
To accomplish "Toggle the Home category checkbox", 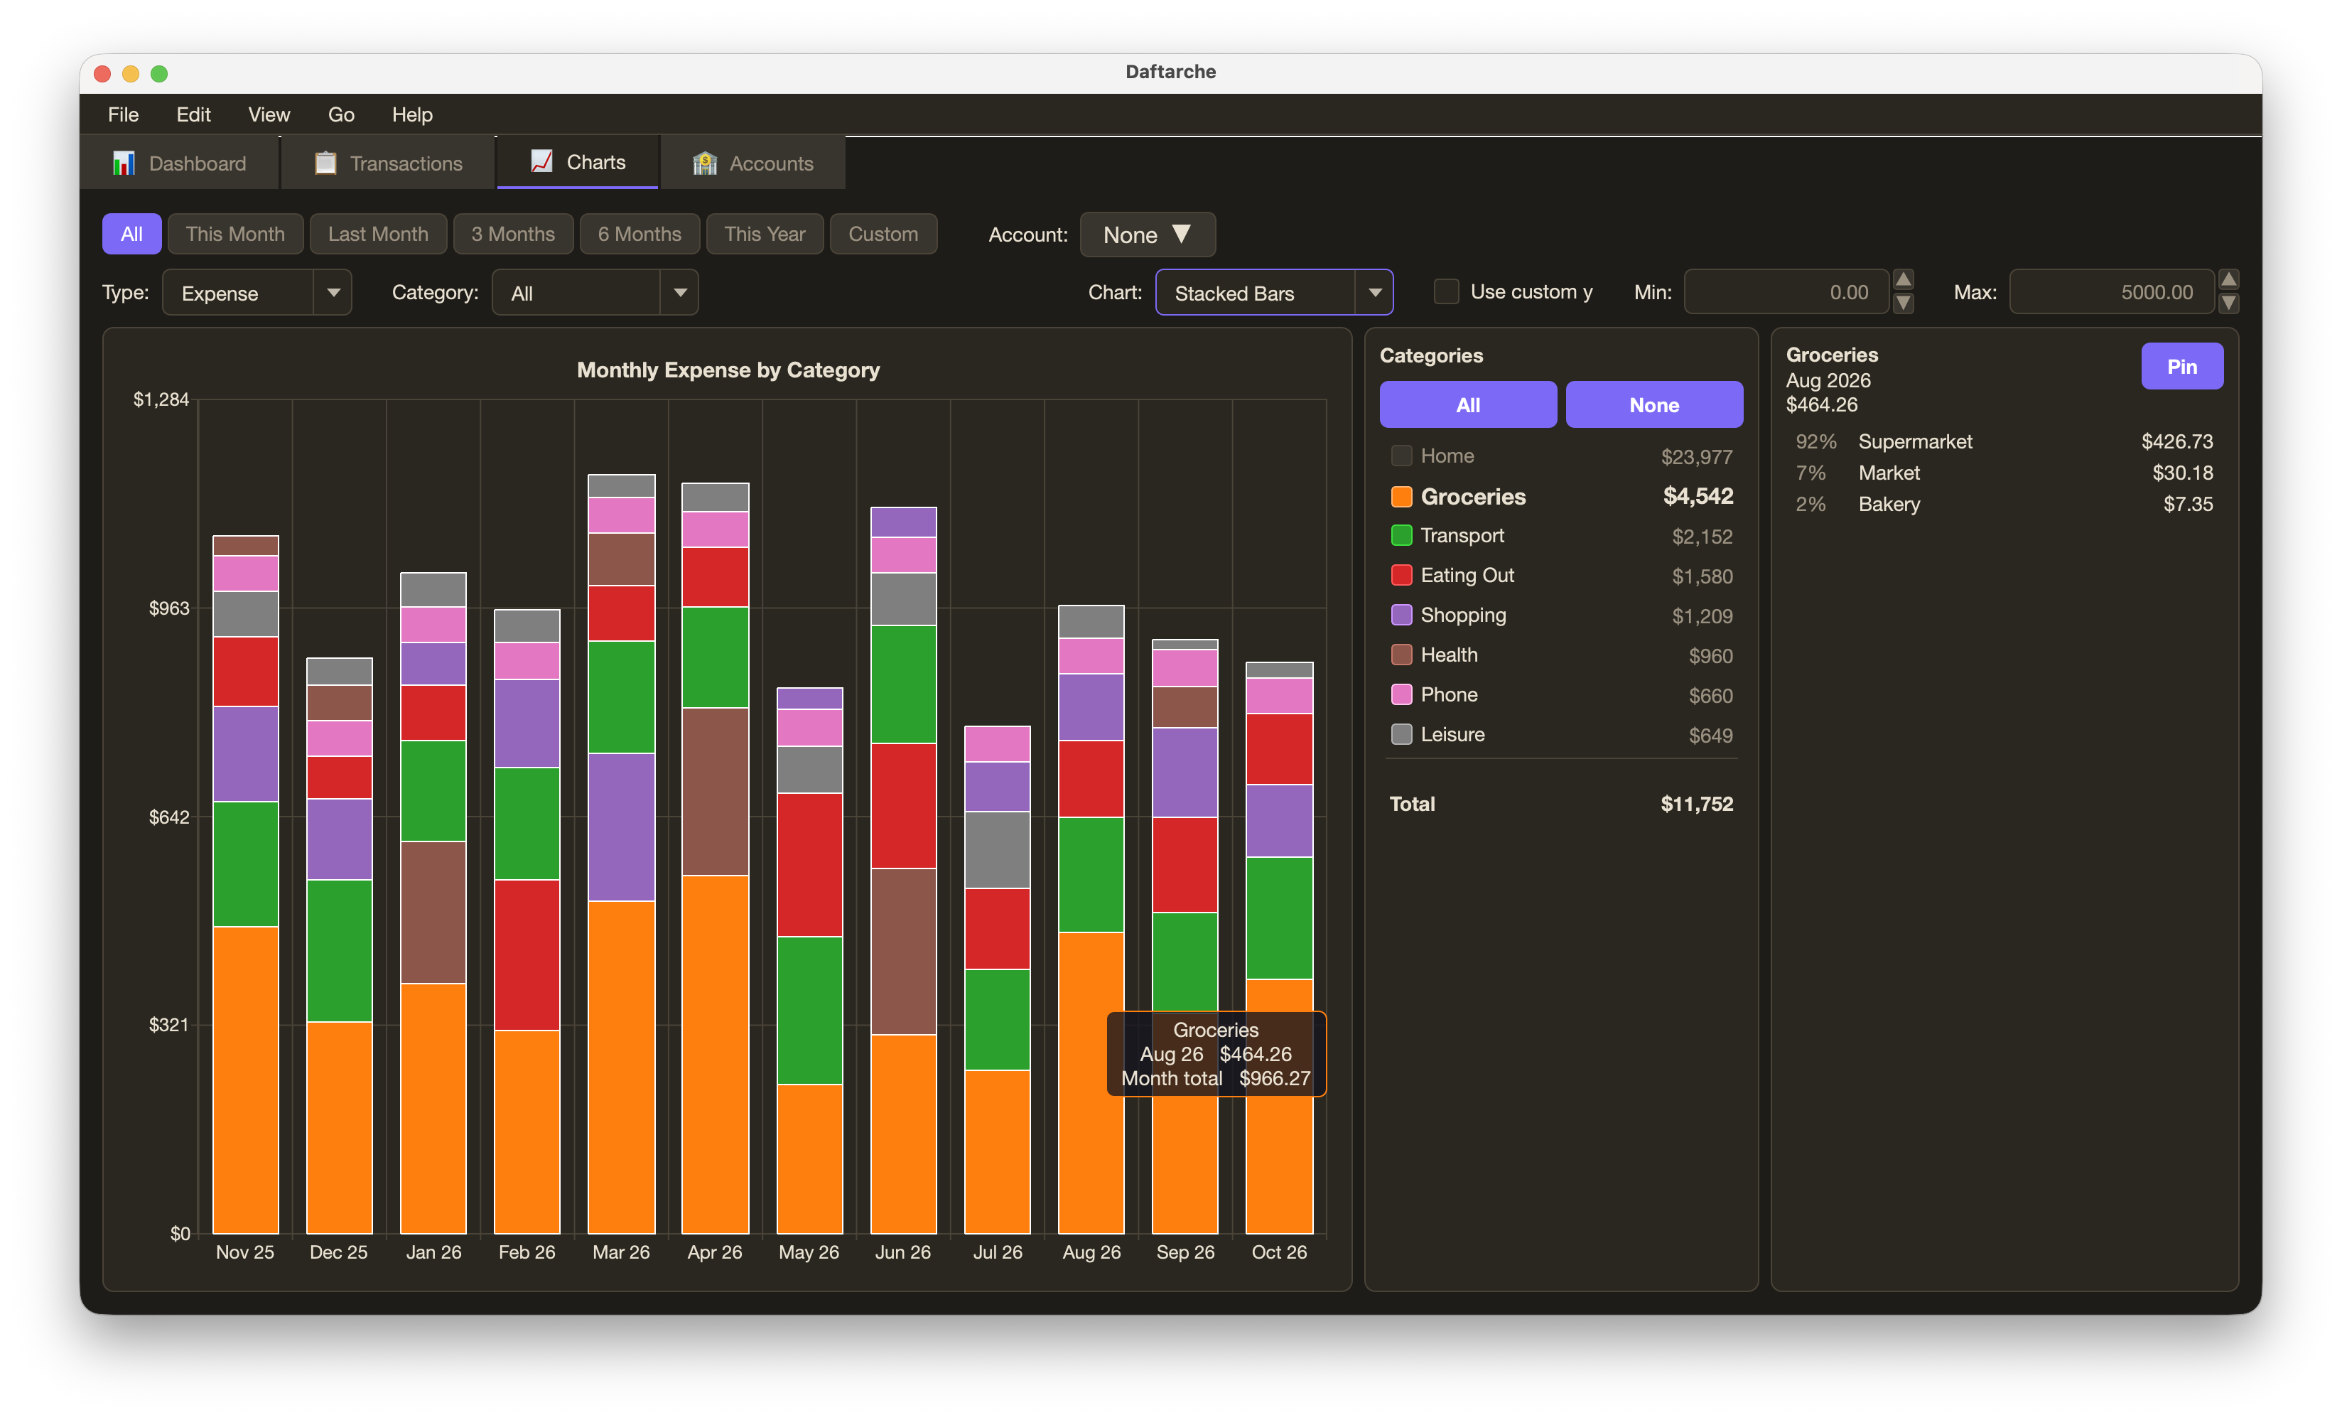I will pos(1401,456).
